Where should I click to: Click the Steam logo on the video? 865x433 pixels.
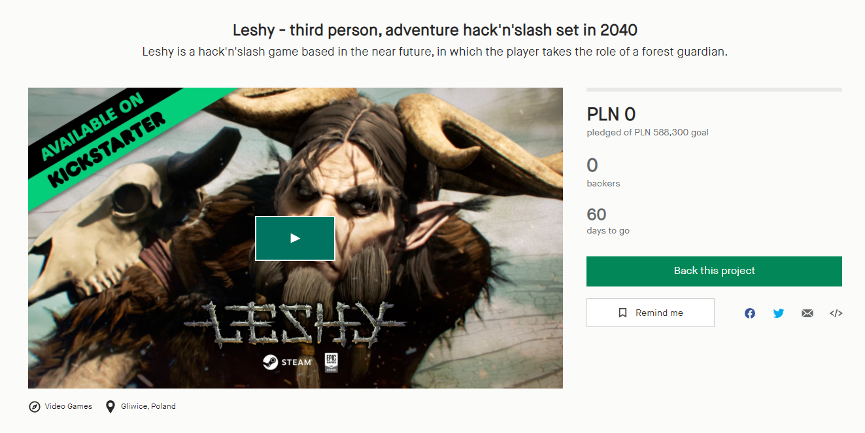pos(288,362)
